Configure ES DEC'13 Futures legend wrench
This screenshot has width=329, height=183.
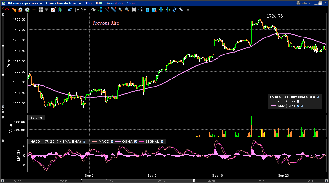318,97
